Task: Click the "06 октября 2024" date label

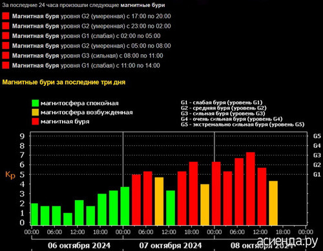Action: [79, 245]
